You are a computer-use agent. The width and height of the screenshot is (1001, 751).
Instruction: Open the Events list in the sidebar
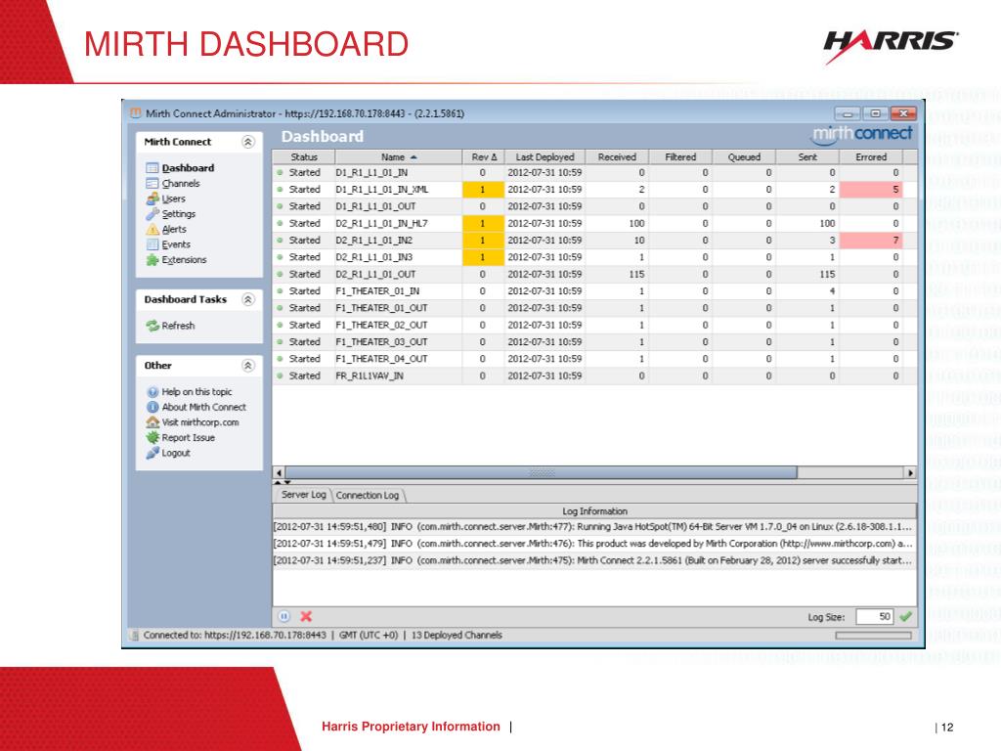(x=168, y=244)
